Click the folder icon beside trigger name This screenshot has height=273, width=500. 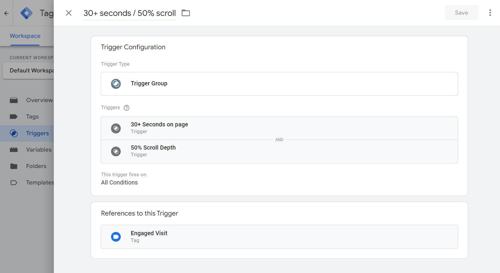186,13
